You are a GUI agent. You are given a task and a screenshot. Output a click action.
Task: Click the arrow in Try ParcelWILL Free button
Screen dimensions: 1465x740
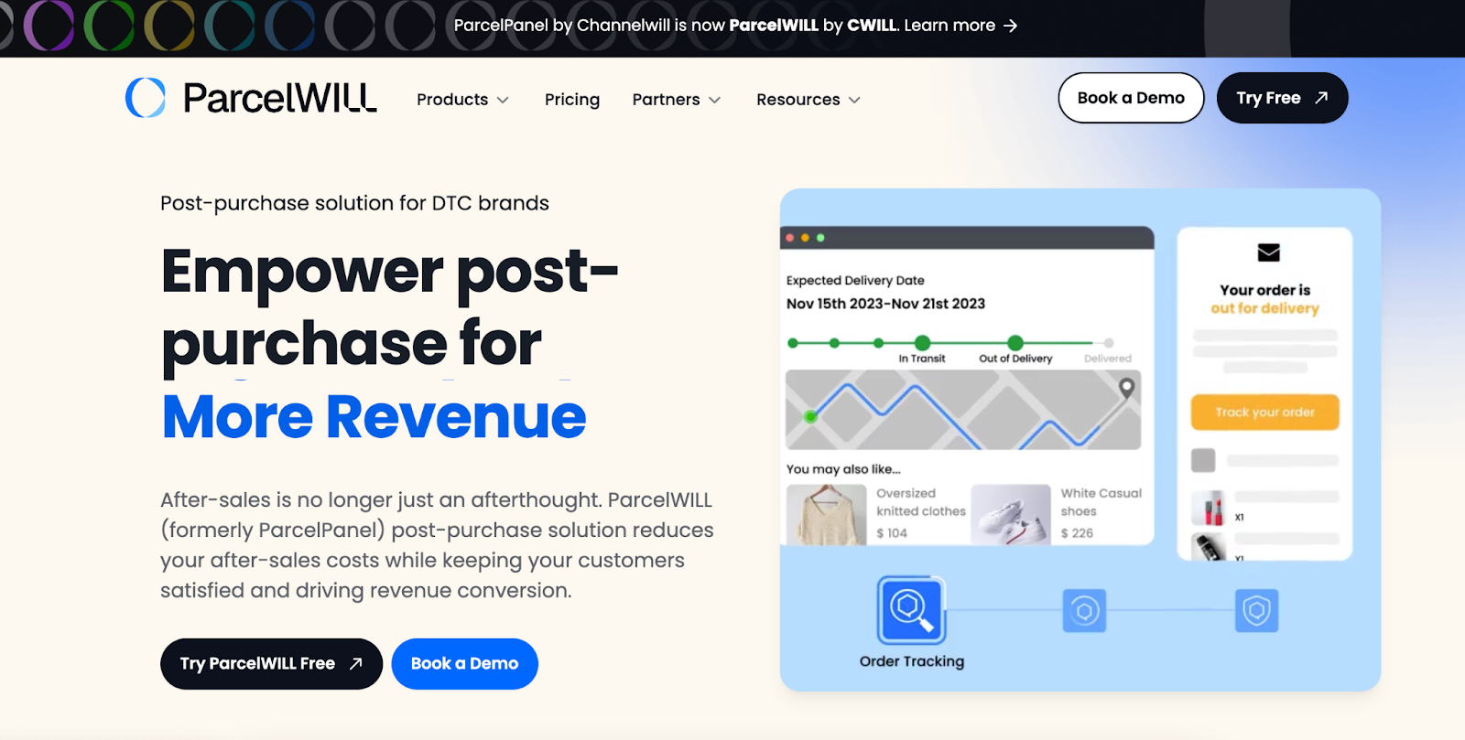point(356,664)
